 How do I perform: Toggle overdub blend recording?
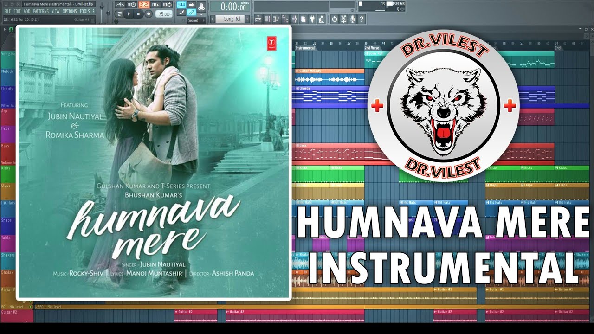(x=155, y=5)
